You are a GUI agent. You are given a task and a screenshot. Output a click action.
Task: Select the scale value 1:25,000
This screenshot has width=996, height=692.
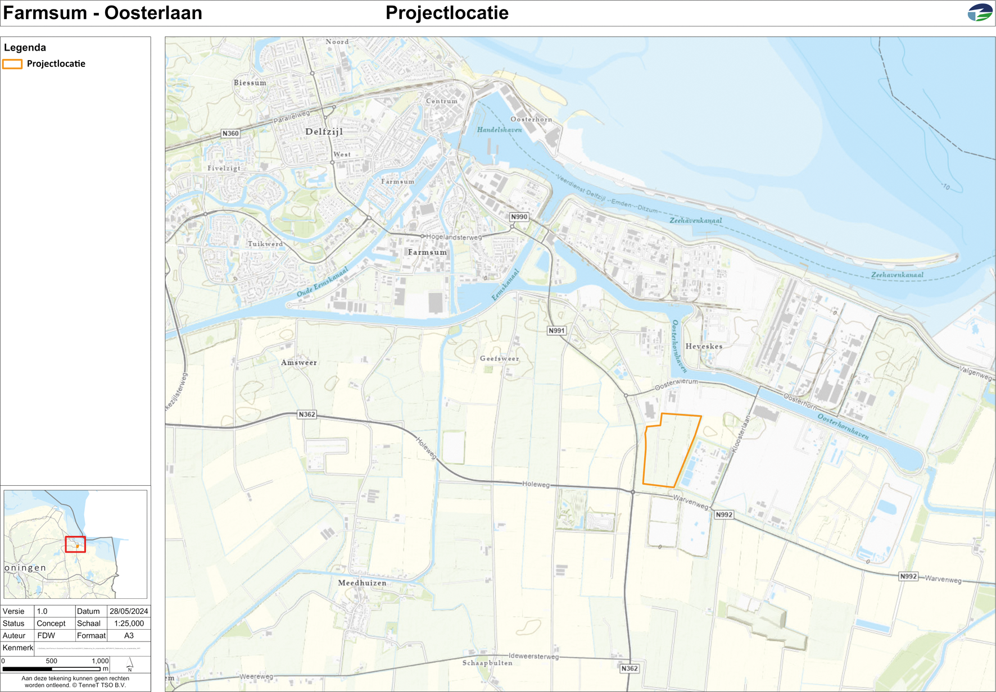click(129, 623)
